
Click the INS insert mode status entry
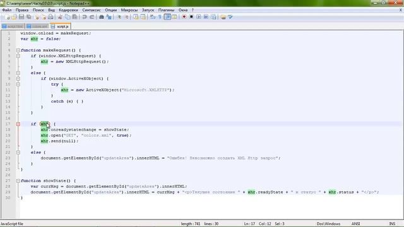[392, 224]
